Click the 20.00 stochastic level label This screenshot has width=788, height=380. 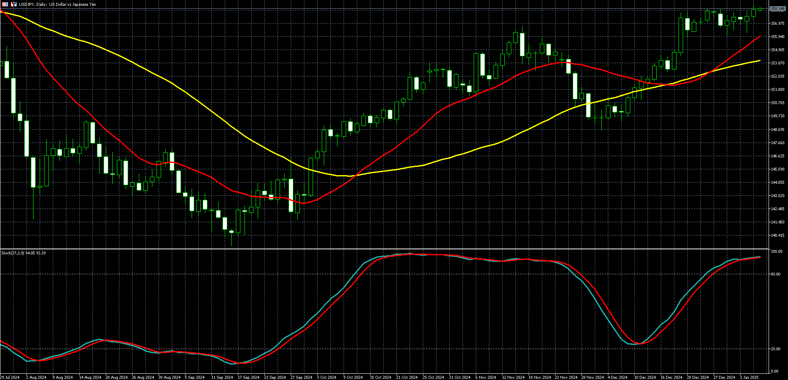(776, 349)
